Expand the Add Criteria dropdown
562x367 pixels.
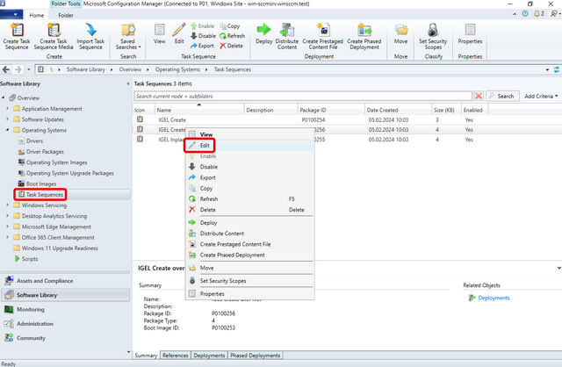point(542,96)
